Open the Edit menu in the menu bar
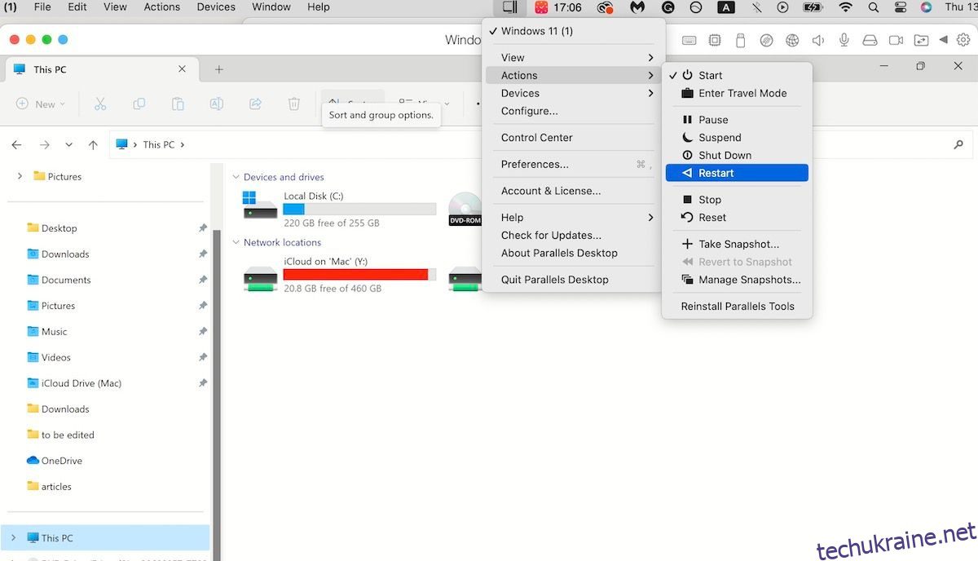This screenshot has width=978, height=561. point(77,7)
